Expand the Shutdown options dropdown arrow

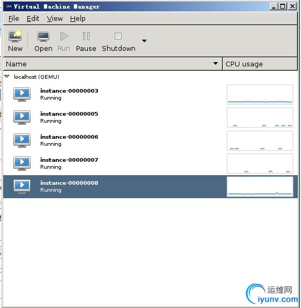click(x=144, y=41)
